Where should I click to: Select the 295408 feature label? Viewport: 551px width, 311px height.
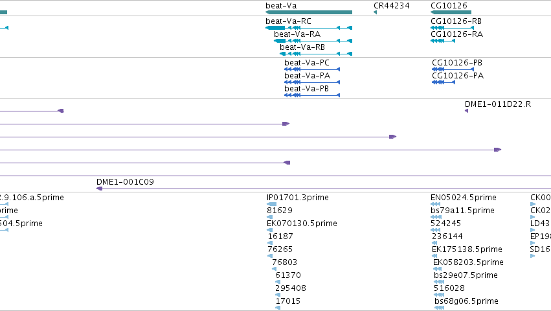(291, 288)
